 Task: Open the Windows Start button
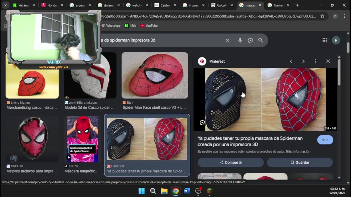click(x=141, y=191)
